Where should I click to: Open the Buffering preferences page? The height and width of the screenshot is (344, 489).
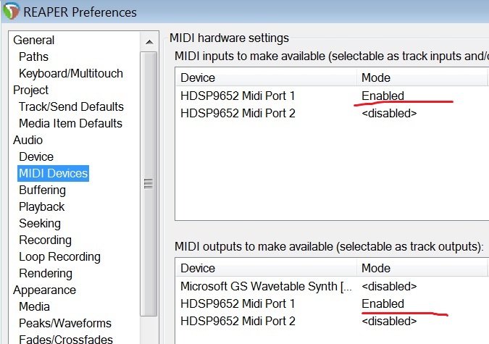(42, 190)
